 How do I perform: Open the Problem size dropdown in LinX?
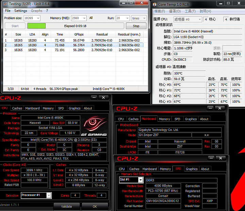click(x=38, y=18)
